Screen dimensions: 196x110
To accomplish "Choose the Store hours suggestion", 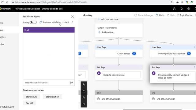I will (x=31, y=97).
